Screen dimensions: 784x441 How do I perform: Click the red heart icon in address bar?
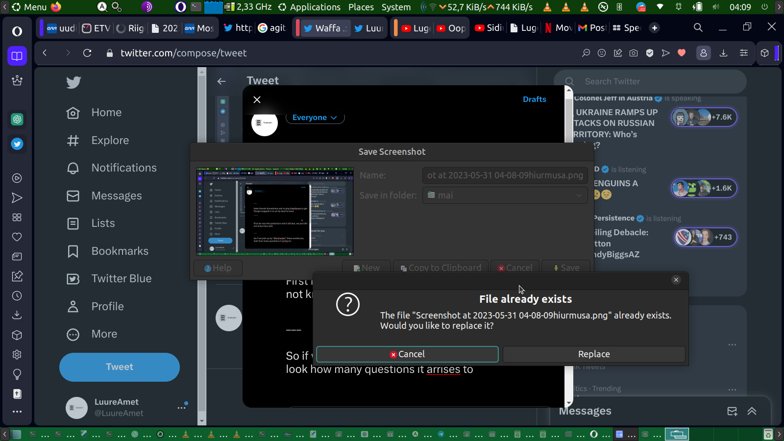pos(682,53)
